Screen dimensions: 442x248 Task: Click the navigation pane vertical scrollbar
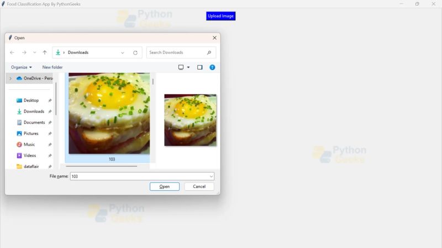click(56, 99)
